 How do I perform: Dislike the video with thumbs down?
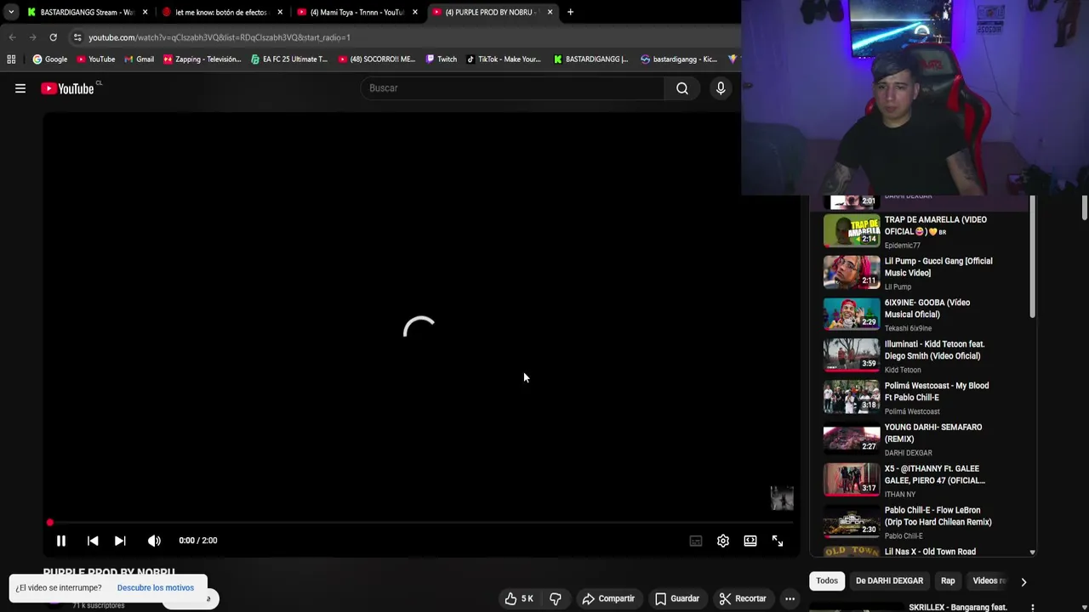[556, 598]
